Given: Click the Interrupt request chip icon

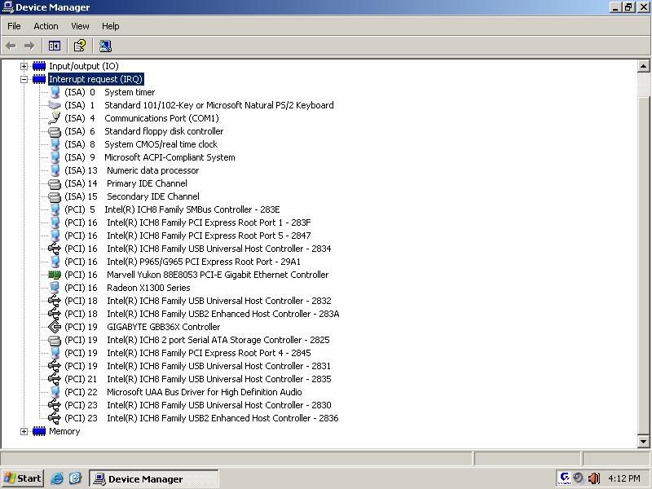Looking at the screenshot, I should [39, 79].
